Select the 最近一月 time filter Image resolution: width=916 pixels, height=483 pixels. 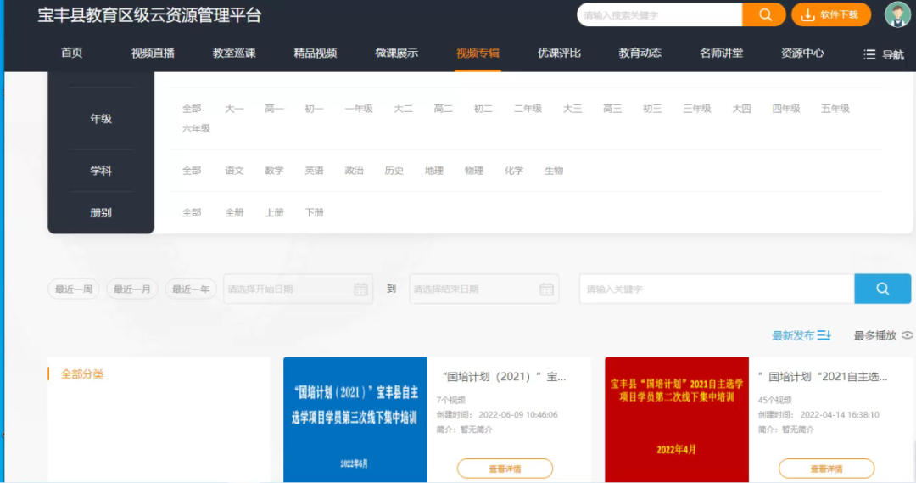point(132,289)
